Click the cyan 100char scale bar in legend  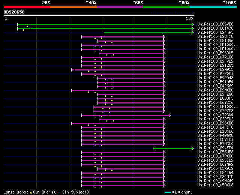(168, 192)
